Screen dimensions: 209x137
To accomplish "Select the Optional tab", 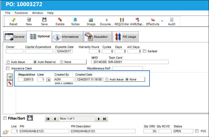I will coord(39,36).
